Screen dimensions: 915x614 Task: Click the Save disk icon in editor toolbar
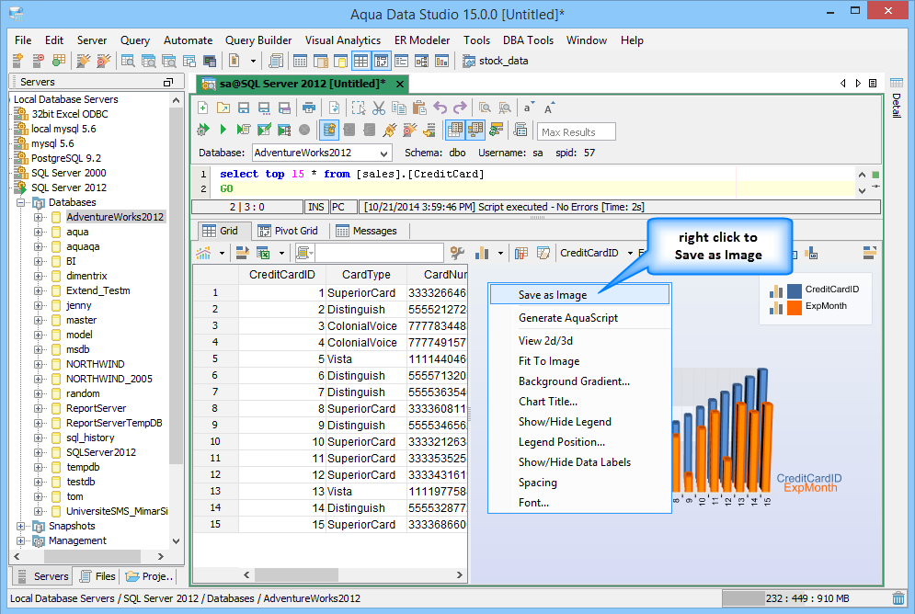(244, 108)
